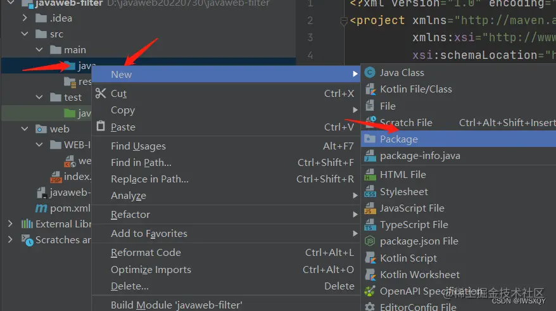Choose EditorConfig File in New submenu
Viewport: 556px width, 311px height.
pos(458,307)
